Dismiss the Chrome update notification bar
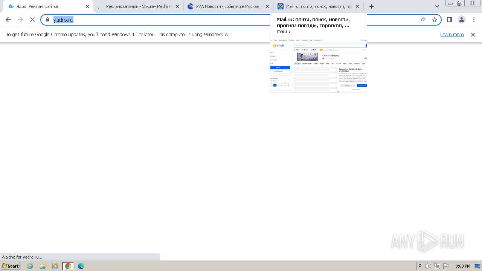The height and width of the screenshot is (271, 482). (473, 35)
